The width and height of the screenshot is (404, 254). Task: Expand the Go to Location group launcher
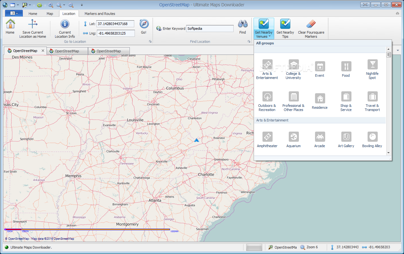click(x=150, y=42)
